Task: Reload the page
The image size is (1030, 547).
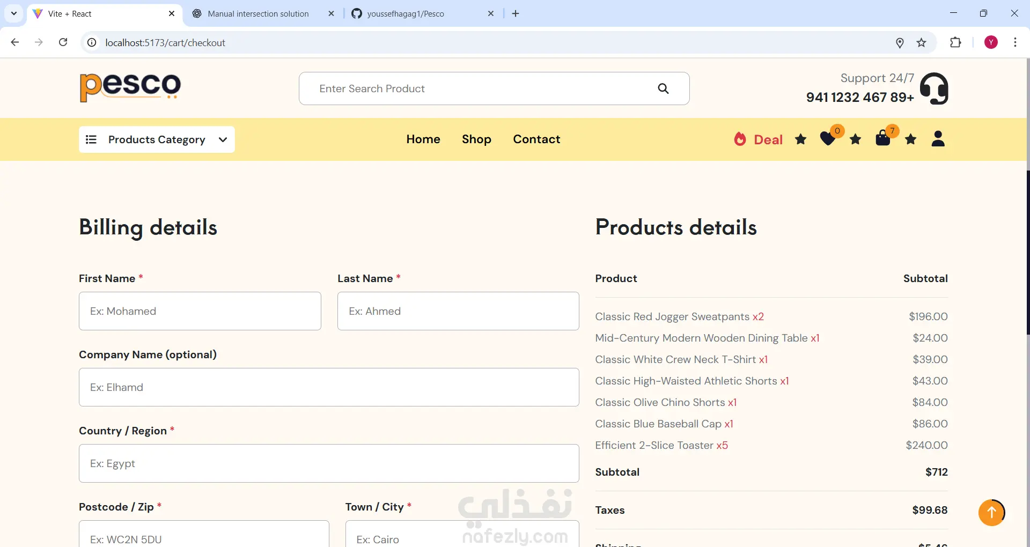Action: pyautogui.click(x=63, y=42)
